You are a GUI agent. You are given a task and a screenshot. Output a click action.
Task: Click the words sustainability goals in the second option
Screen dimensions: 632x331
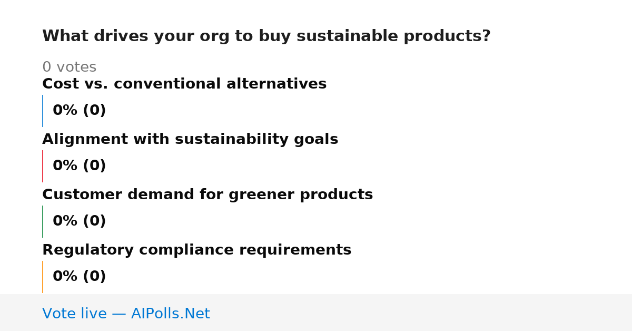click(x=256, y=140)
